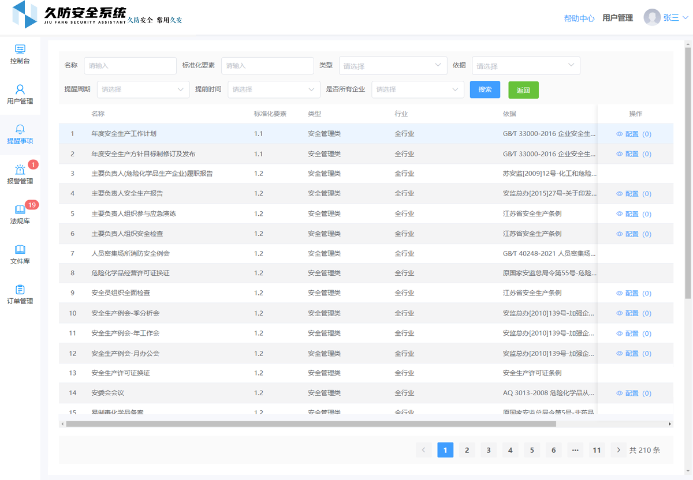Click the pagination ellipsis to jump pages

click(x=575, y=450)
